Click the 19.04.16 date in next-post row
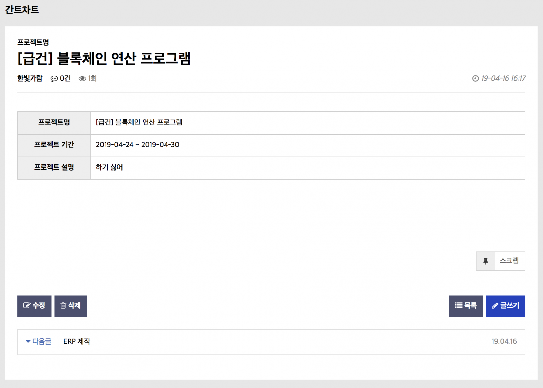This screenshot has width=543, height=388. 504,341
